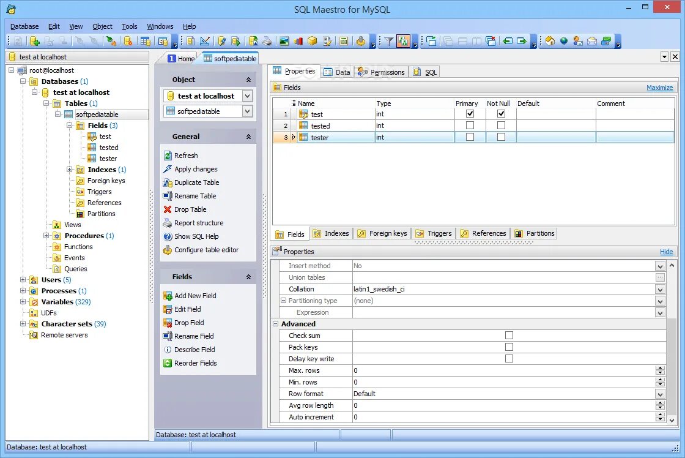The image size is (685, 458).
Task: Select the Variables node in tree
Action: (x=57, y=302)
